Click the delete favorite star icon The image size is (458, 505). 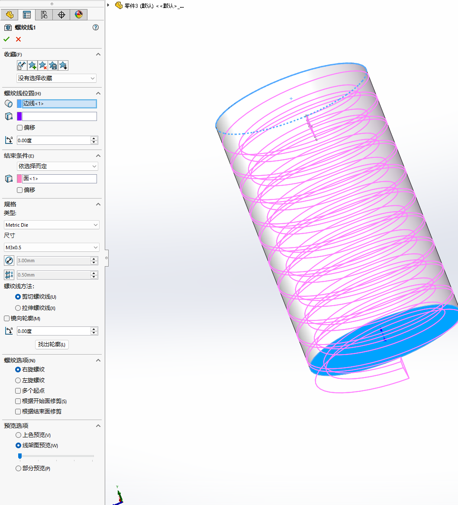pyautogui.click(x=43, y=65)
